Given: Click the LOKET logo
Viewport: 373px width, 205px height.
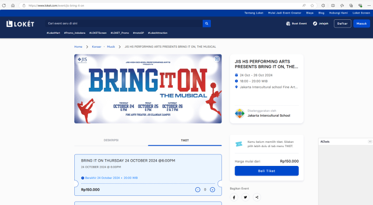Looking at the screenshot, I should pos(20,24).
